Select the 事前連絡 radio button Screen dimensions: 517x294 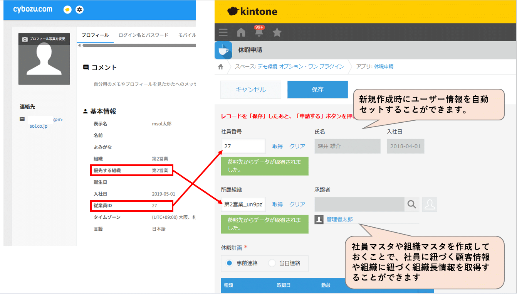[230, 263]
